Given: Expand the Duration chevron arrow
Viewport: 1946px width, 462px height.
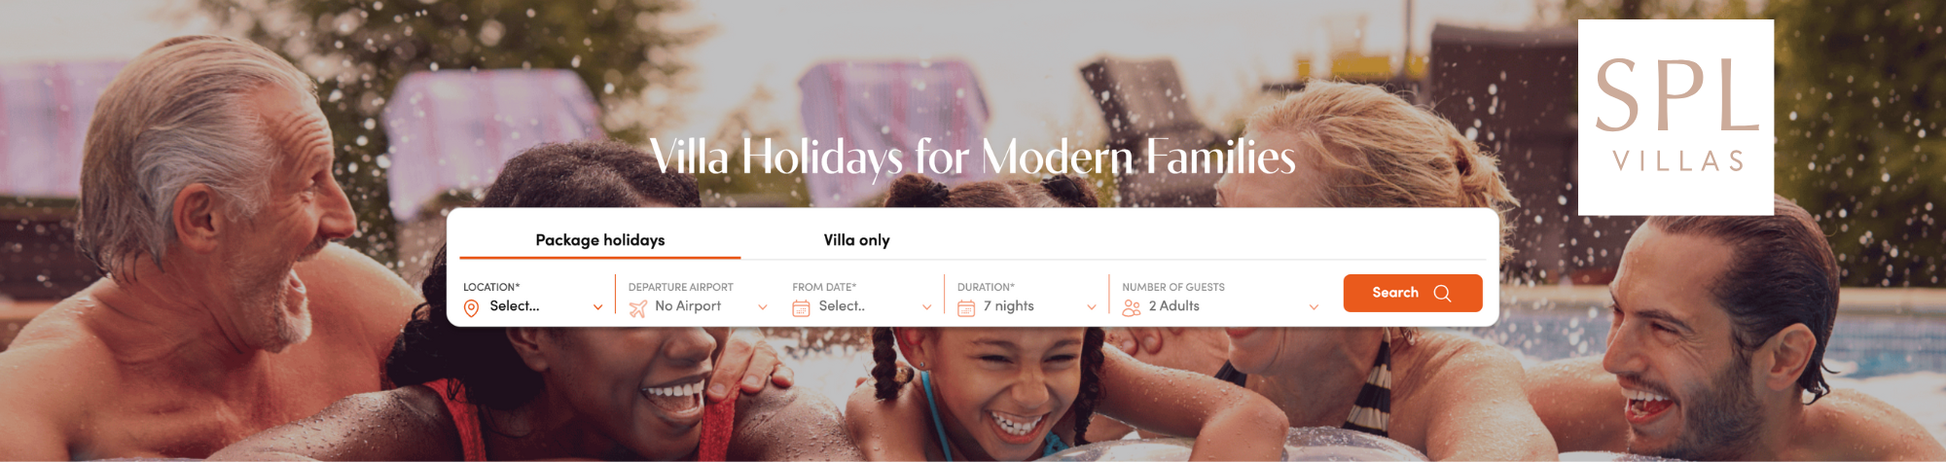Looking at the screenshot, I should click(x=1091, y=307).
